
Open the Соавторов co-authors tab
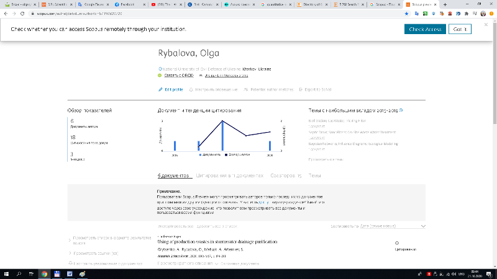(286, 175)
